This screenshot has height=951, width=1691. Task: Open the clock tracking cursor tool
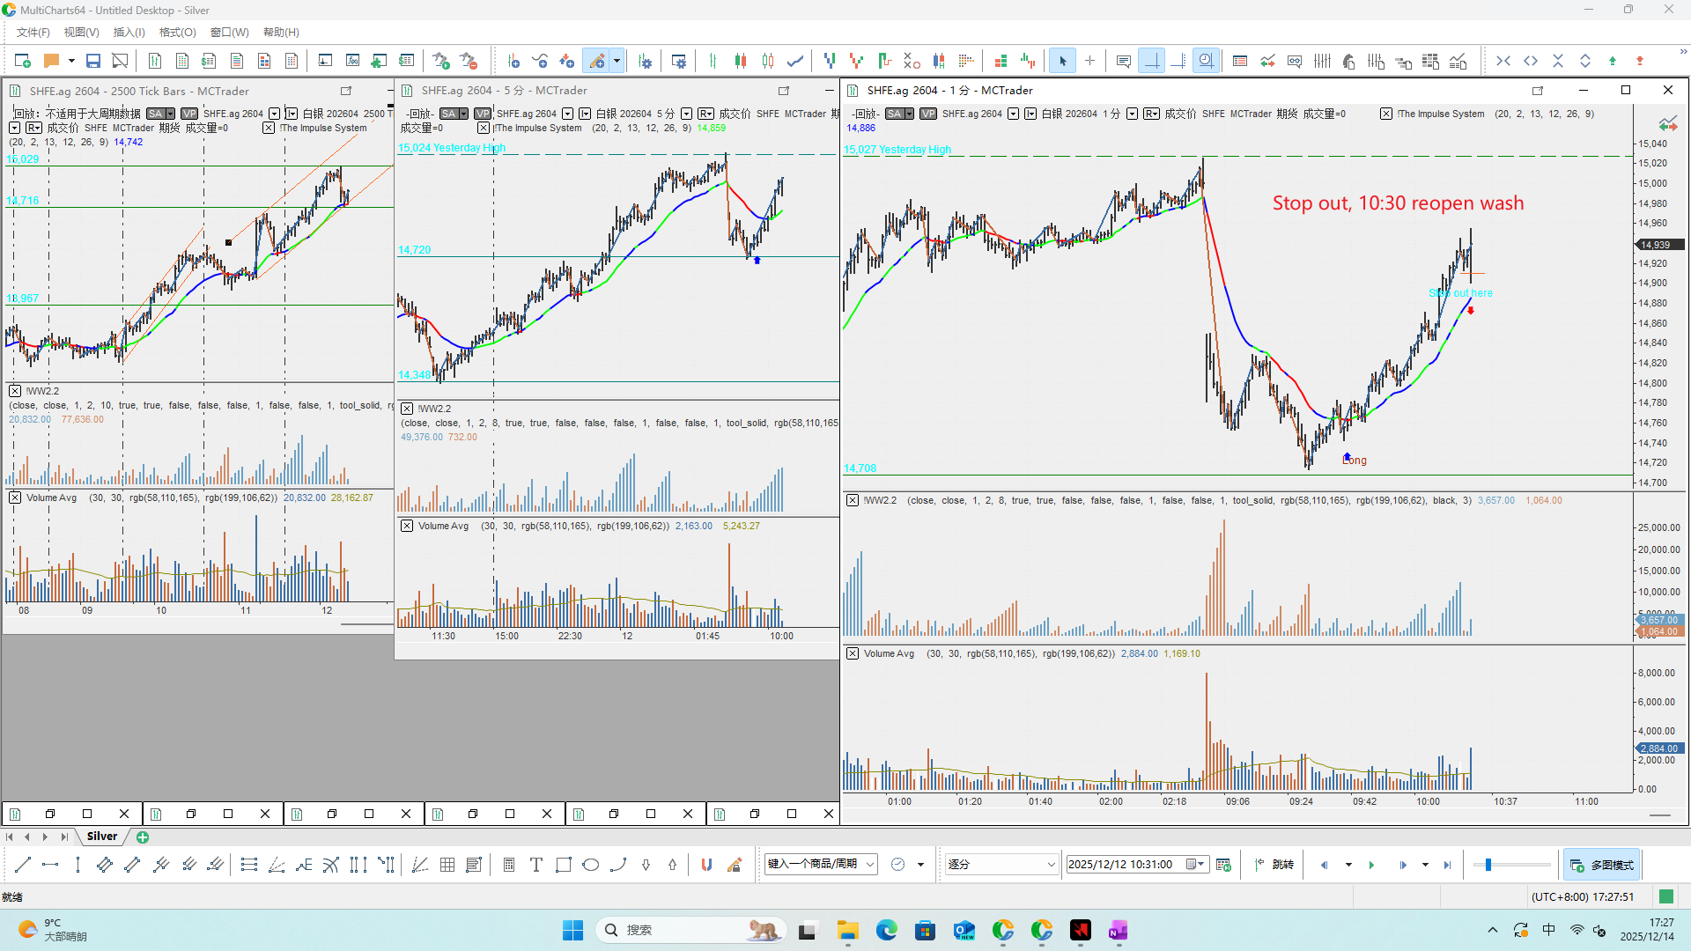[x=1206, y=61]
